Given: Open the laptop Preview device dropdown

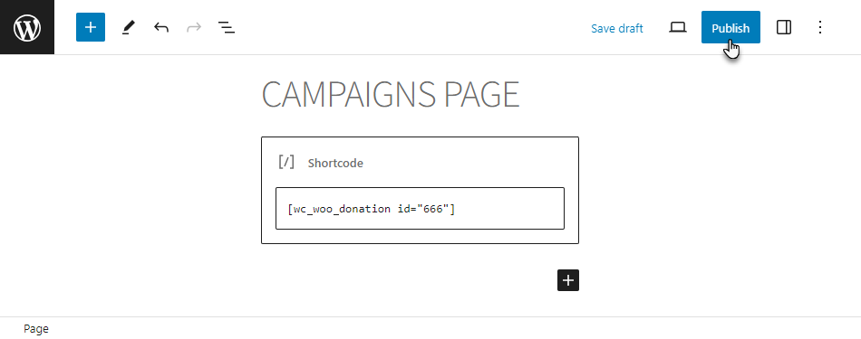Looking at the screenshot, I should (x=678, y=27).
